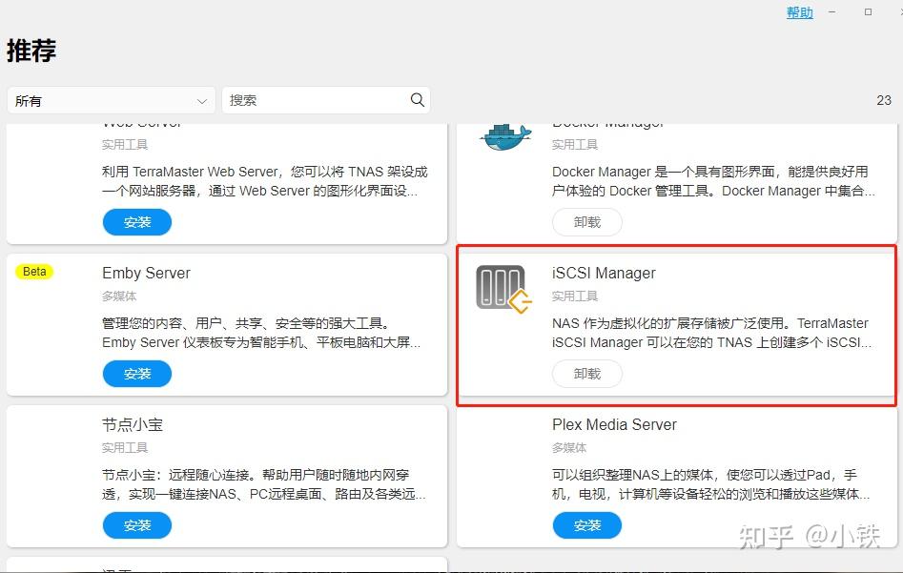Click the Emby Server app title

click(146, 273)
